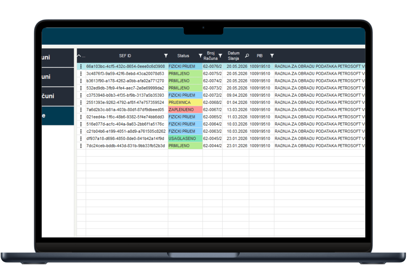Click the red ZAPLENJENO status cell
The height and width of the screenshot is (265, 407).
[x=185, y=110]
